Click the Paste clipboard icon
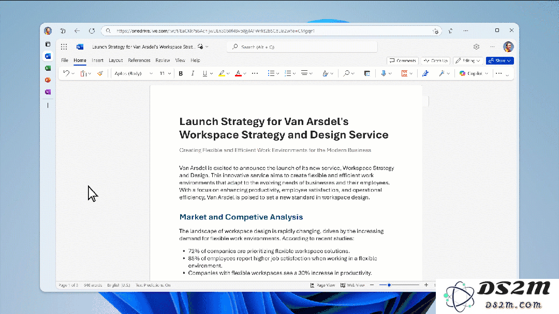This screenshot has width=559, height=314. (83, 73)
